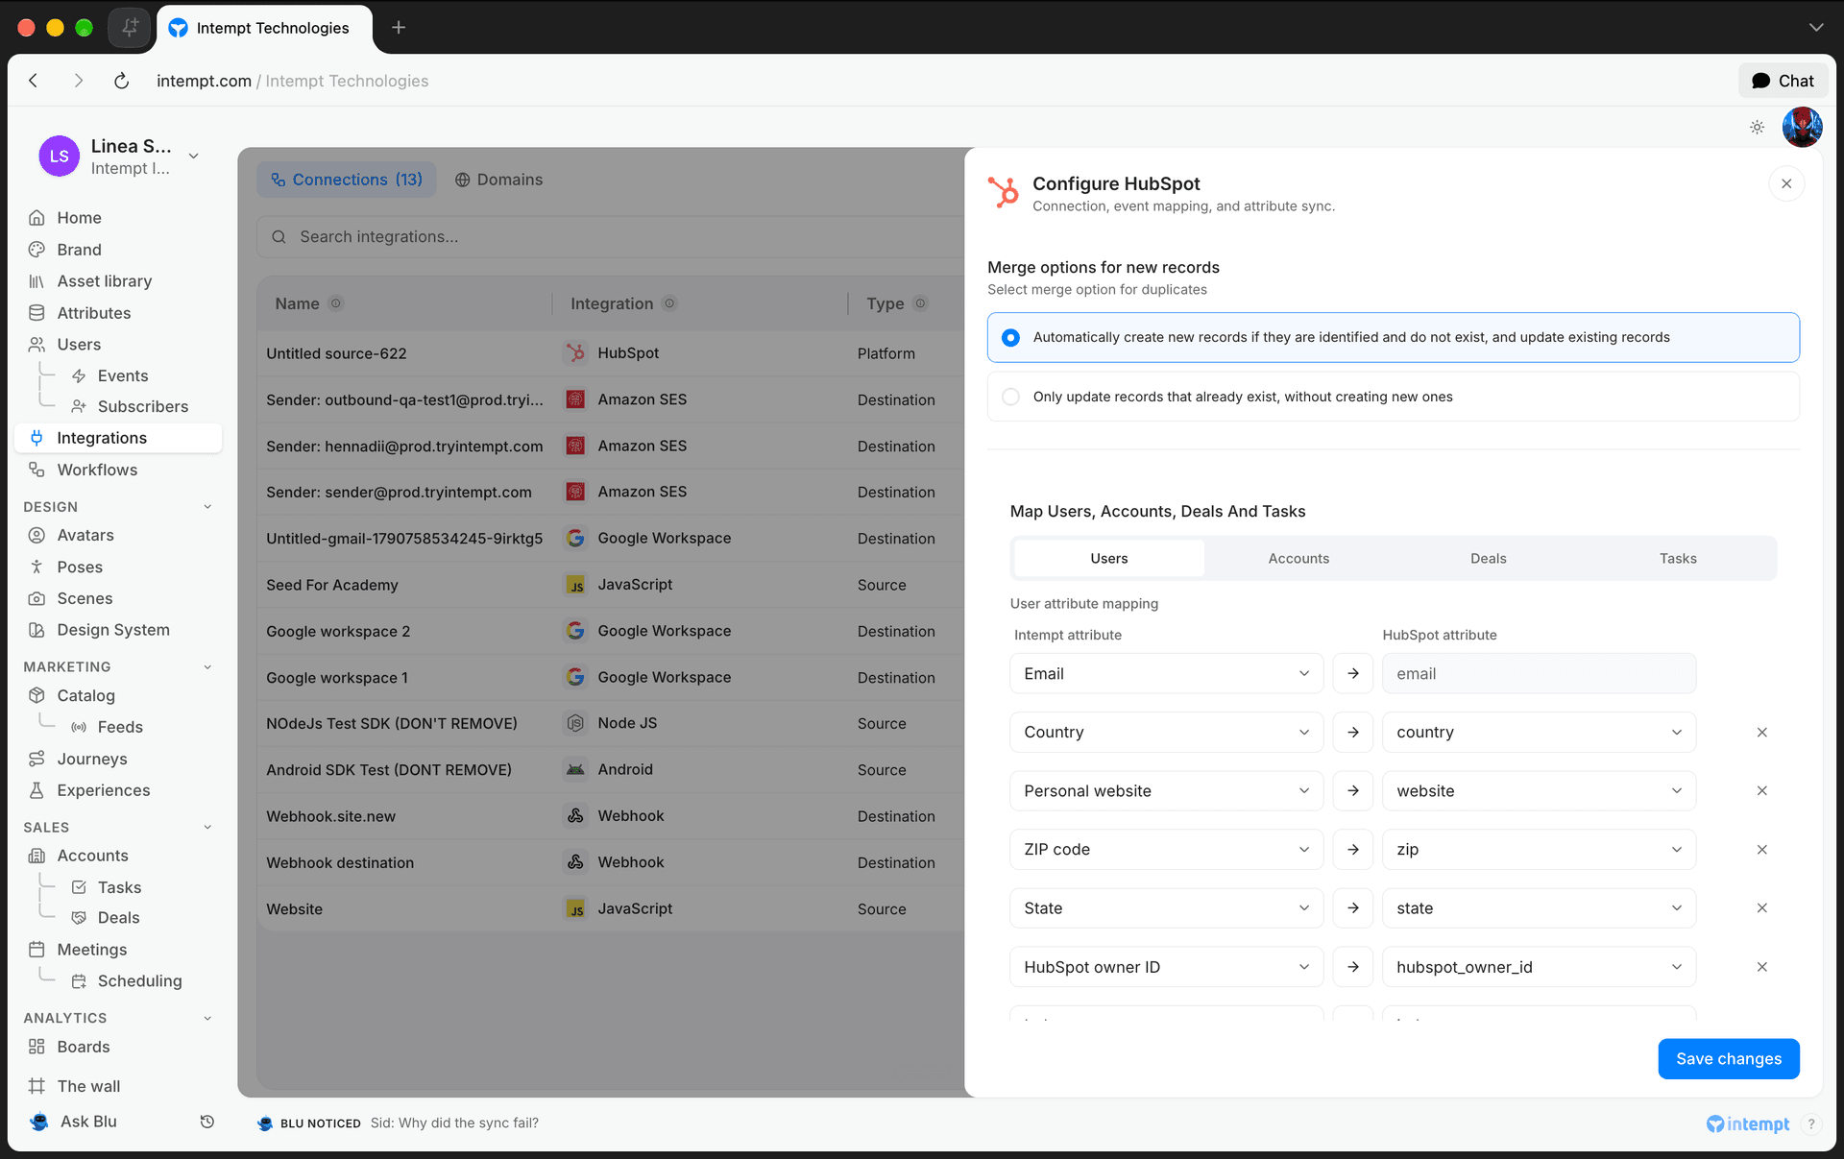Remove the Country attribute mapping
The height and width of the screenshot is (1159, 1844).
tap(1762, 733)
